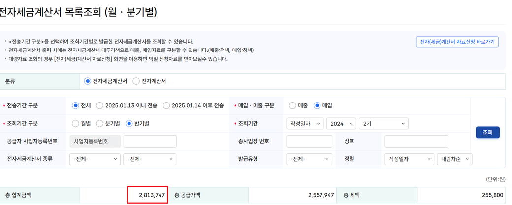Open the 발급유형 전체 dropdown

pos(309,159)
